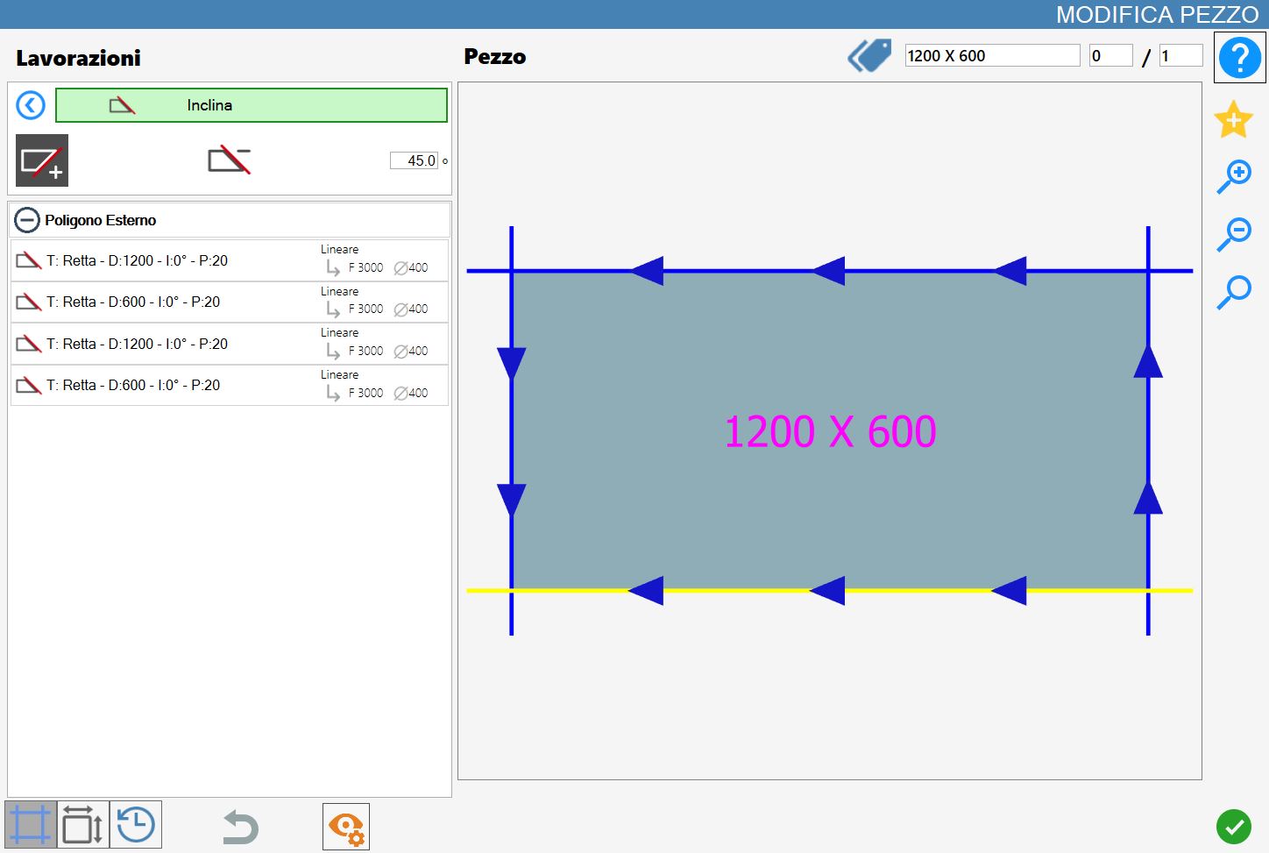This screenshot has height=853, width=1269.
Task: Select the Inclina operation button
Action: tap(252, 105)
